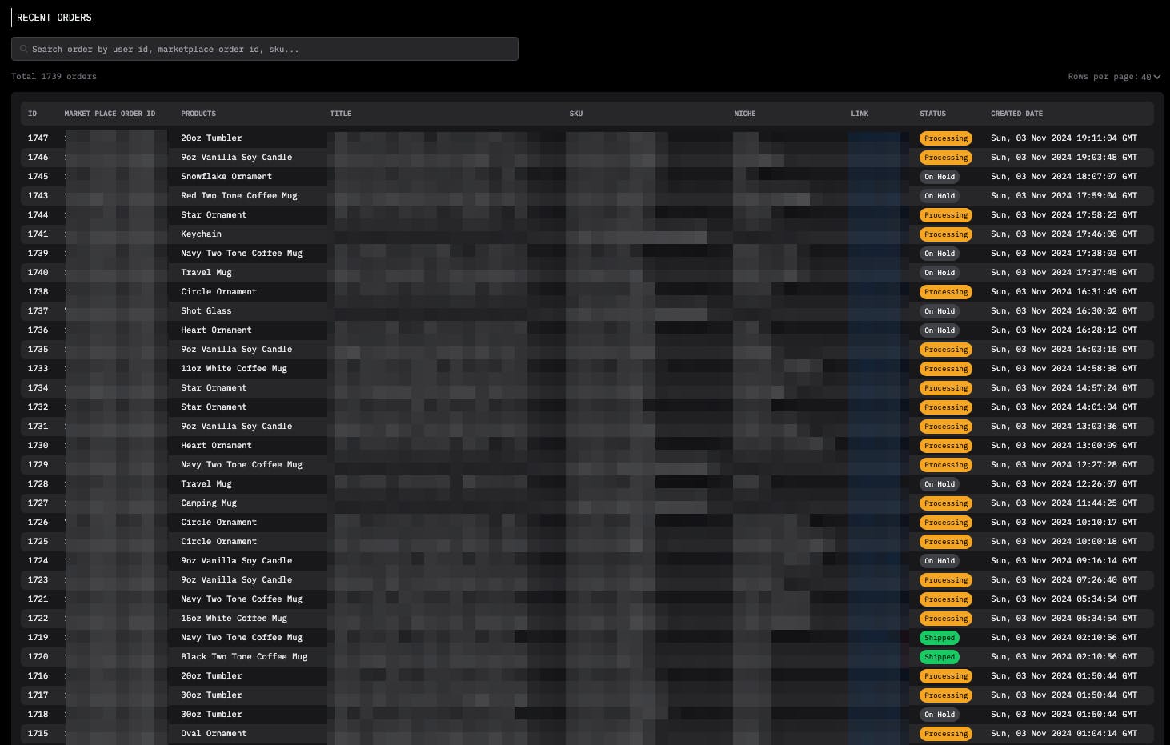
Task: Click the Products column header
Action: point(198,114)
